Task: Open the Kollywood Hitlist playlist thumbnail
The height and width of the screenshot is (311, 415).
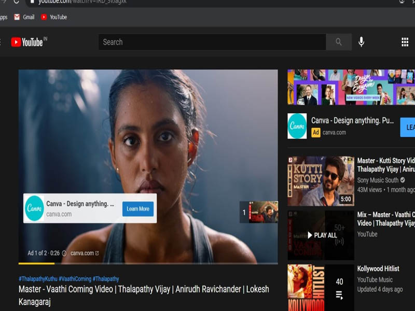Action: (321, 288)
